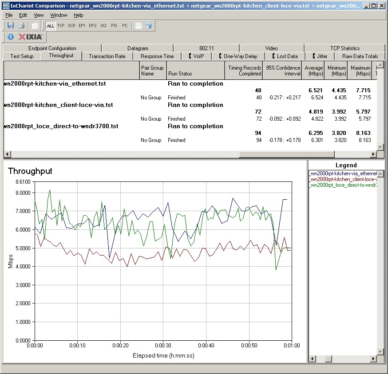Open the Edit menu
The width and height of the screenshot is (388, 374).
coord(23,15)
